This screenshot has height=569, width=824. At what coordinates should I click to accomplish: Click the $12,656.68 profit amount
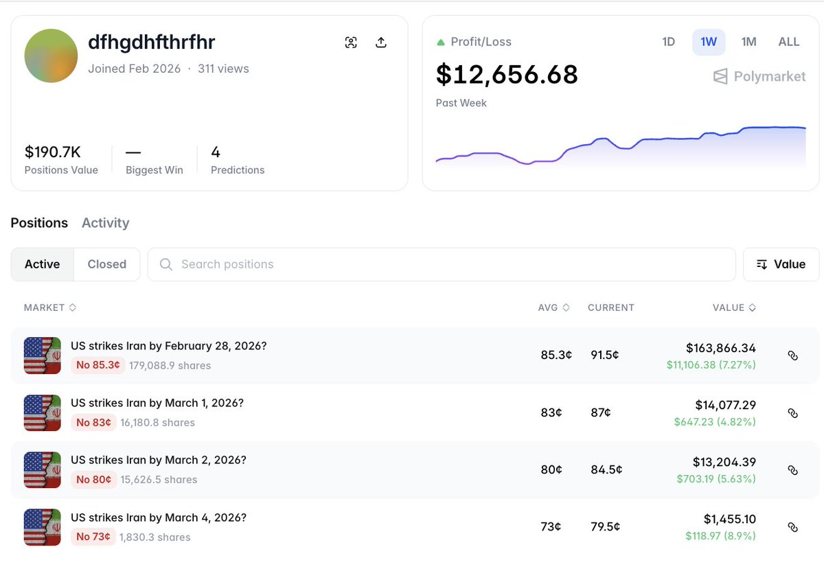pyautogui.click(x=507, y=74)
